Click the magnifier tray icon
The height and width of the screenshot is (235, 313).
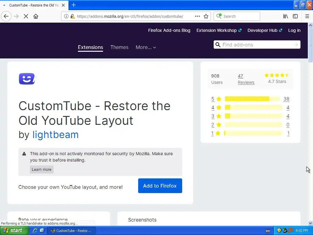[291, 230]
